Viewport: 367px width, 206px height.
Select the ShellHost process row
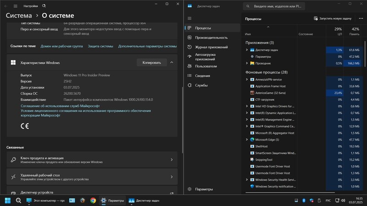tap(303, 146)
